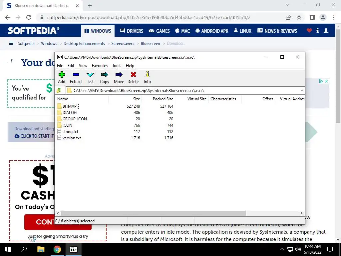Click the Test archive icon
This screenshot has height=256, width=341.
coord(90,77)
